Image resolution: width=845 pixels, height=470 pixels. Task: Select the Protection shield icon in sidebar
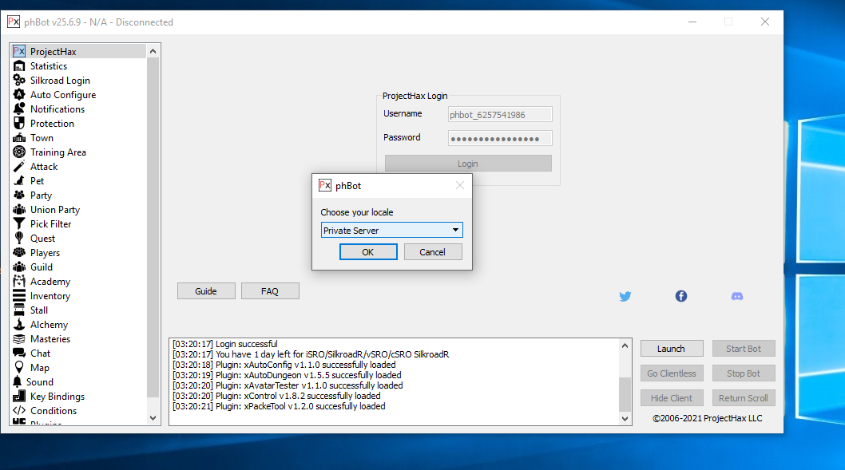19,124
